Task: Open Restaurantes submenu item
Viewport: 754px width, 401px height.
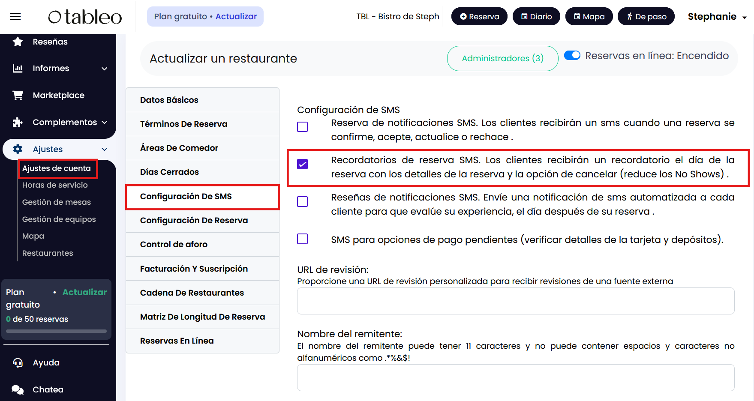Action: tap(48, 253)
